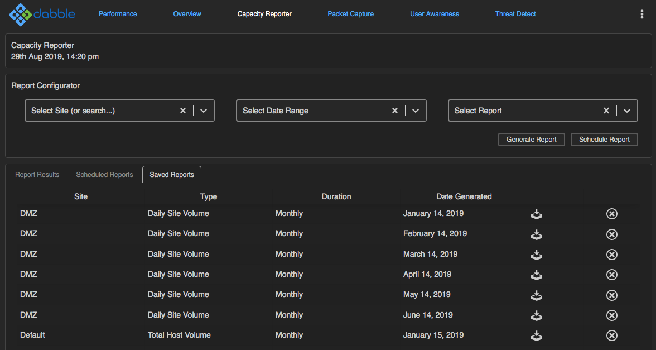Download the January 14, 2019 DMZ report
The image size is (656, 350).
click(x=536, y=214)
